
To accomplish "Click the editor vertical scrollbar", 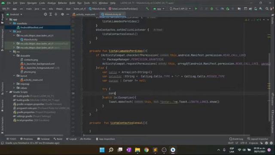I will [x=269, y=87].
